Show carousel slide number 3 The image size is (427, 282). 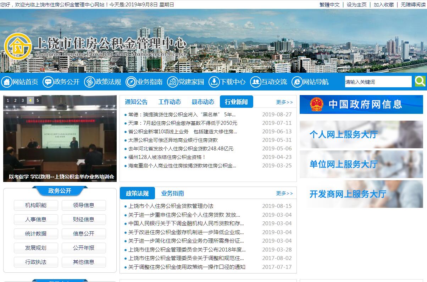coord(23,100)
